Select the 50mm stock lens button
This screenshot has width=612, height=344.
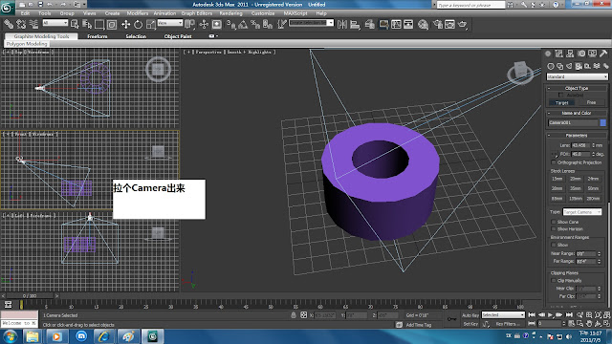tap(593, 188)
